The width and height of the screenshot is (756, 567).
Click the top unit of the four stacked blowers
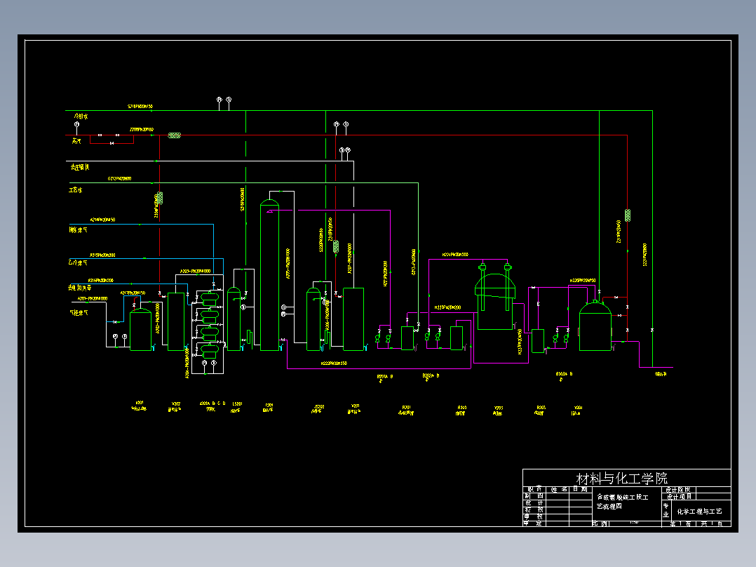tap(210, 298)
